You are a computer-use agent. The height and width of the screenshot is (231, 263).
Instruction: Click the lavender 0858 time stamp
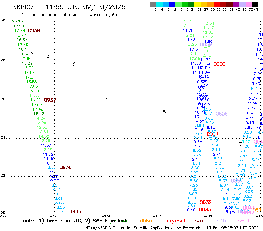pyautogui.click(x=221, y=114)
